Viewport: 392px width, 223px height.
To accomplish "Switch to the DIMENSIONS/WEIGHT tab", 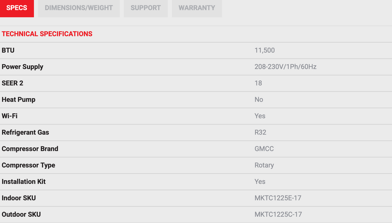I will 78,8.
